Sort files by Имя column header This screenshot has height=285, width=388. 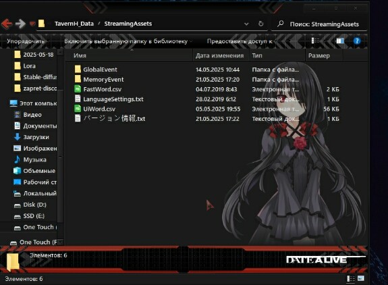click(129, 55)
